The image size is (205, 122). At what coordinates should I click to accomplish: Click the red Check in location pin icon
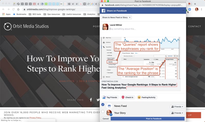(123, 97)
